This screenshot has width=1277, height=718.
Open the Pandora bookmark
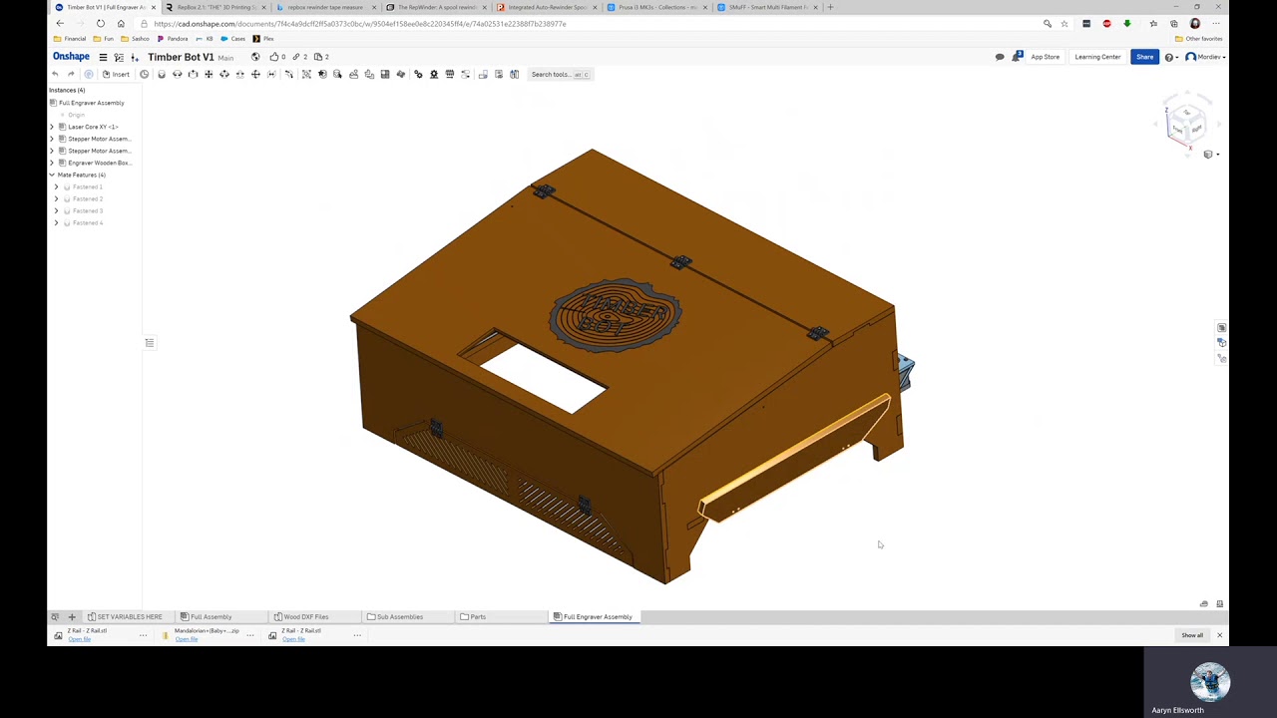(173, 39)
